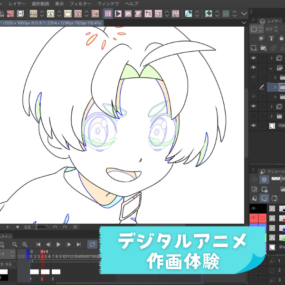Expand the first collapsed layer folder
The width and height of the screenshot is (285, 285).
tap(272, 58)
